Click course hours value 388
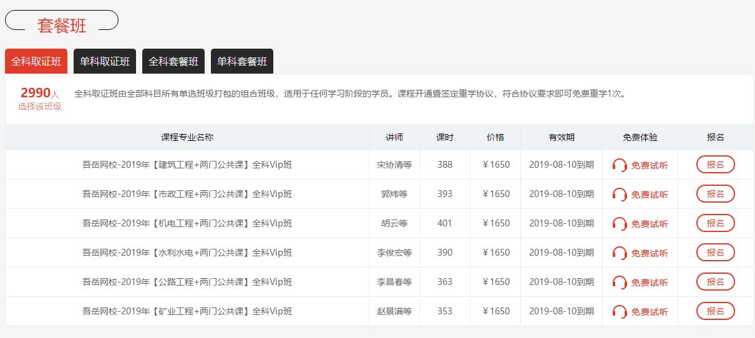The height and width of the screenshot is (338, 755). pos(445,165)
